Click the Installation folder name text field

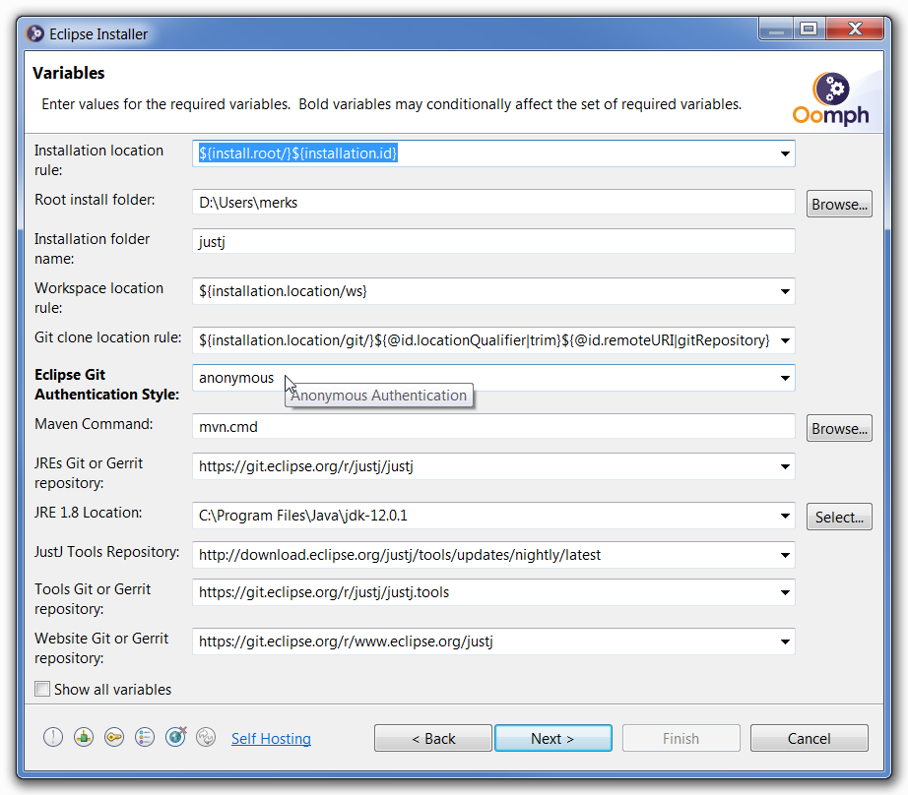coord(492,242)
